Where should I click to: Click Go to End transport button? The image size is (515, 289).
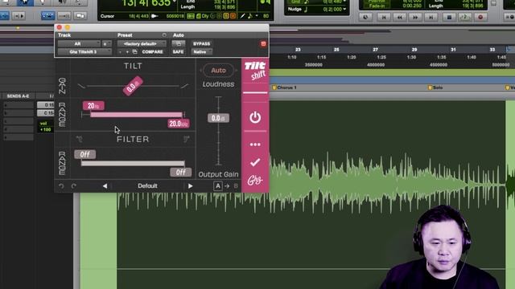pos(431,17)
